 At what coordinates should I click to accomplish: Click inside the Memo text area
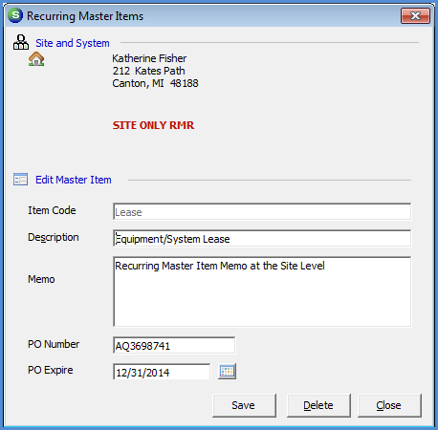pyautogui.click(x=262, y=291)
